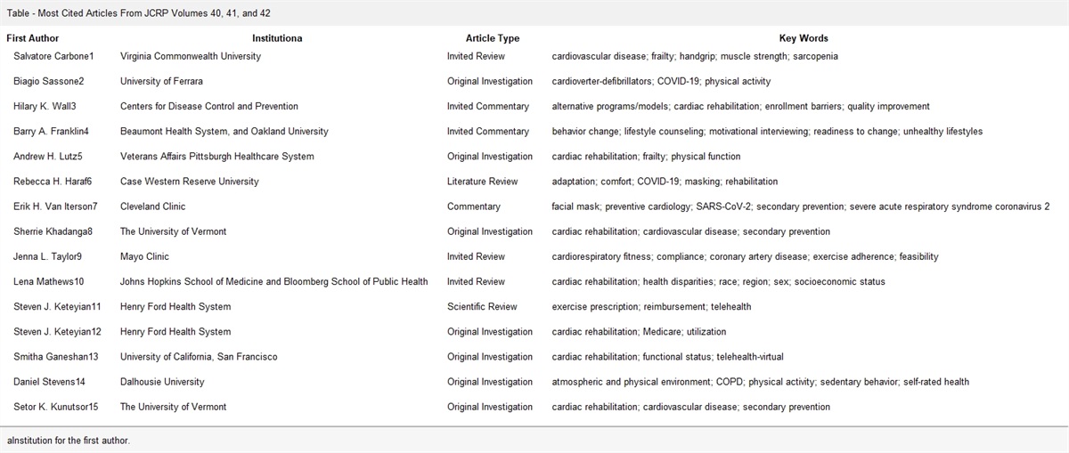The image size is (1069, 453).
Task: Click author name Biagio Sassone2
Action: (x=49, y=81)
